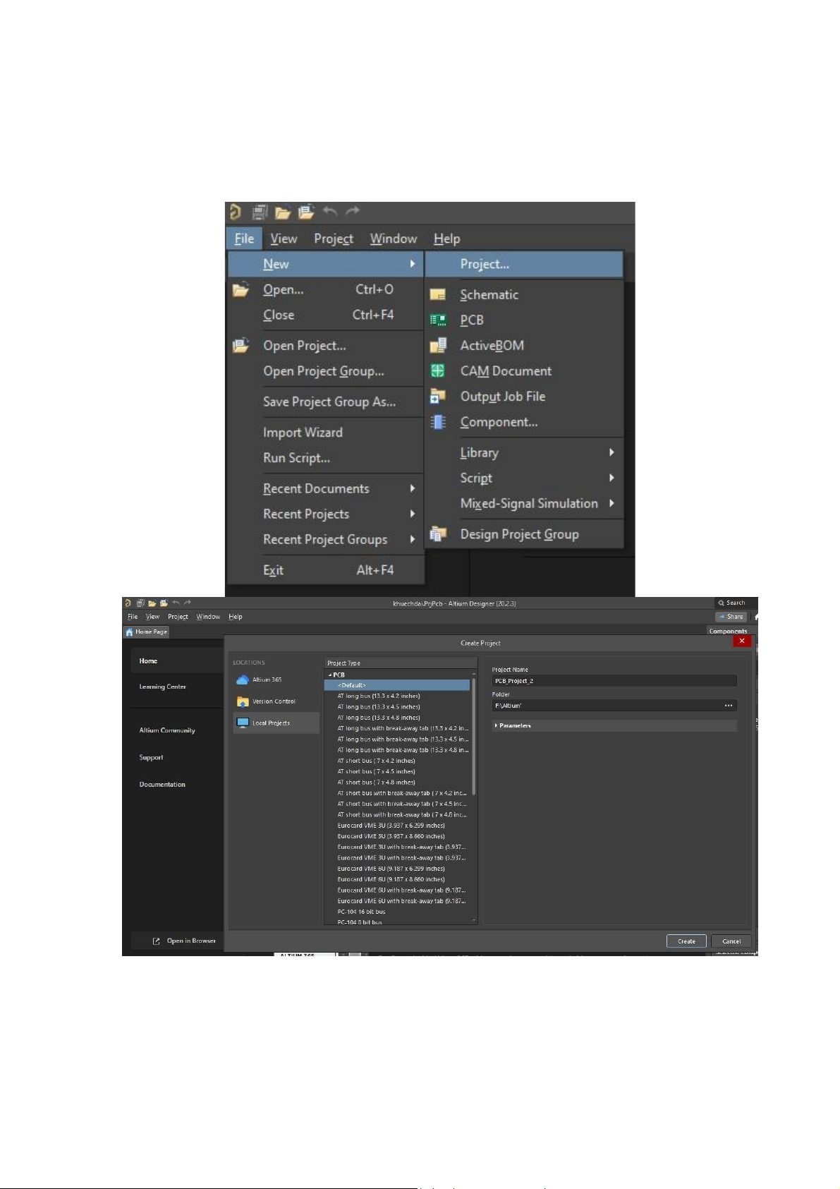The height and width of the screenshot is (1189, 840).
Task: Click the Cancel button in dialog
Action: click(731, 941)
